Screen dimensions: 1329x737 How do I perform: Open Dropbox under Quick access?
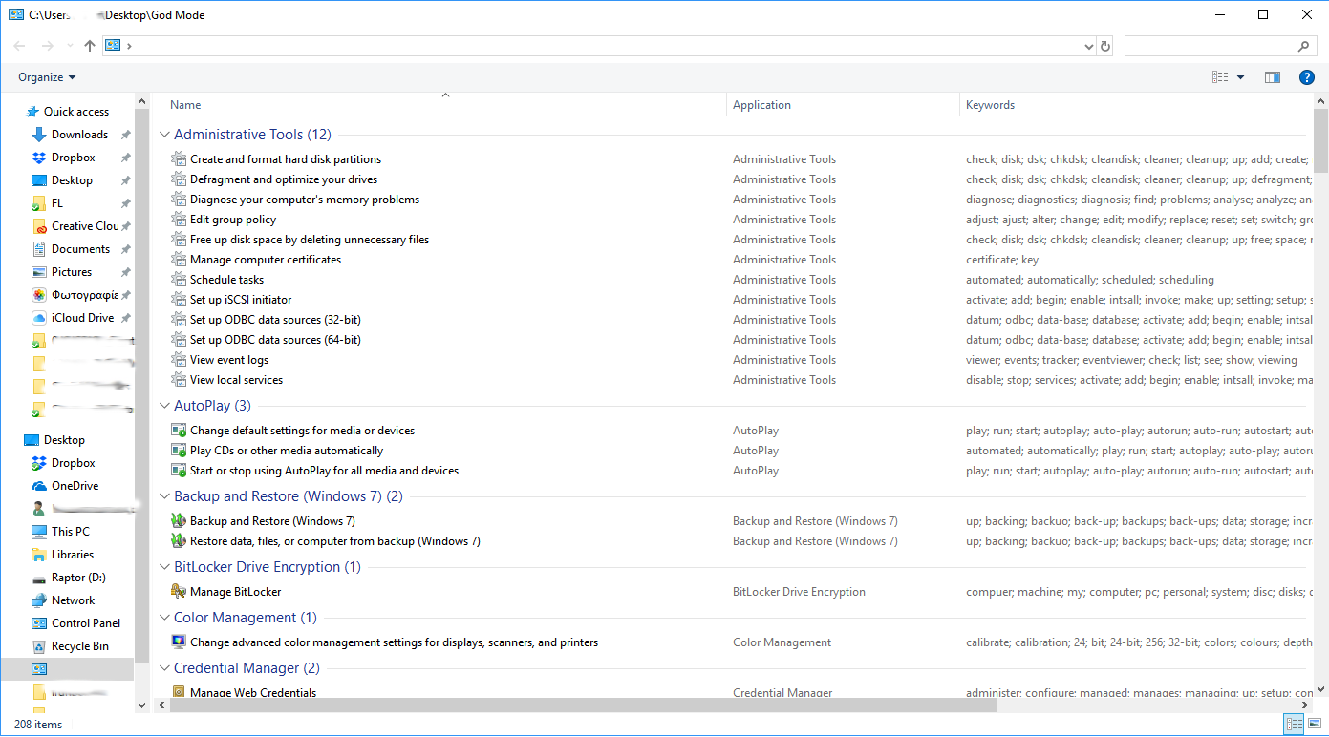[x=73, y=158]
